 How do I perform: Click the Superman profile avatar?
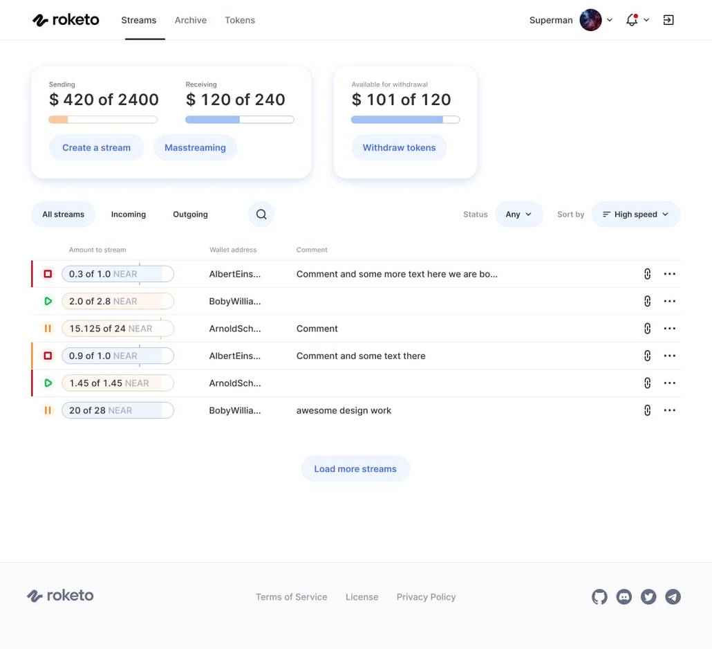pyautogui.click(x=590, y=19)
